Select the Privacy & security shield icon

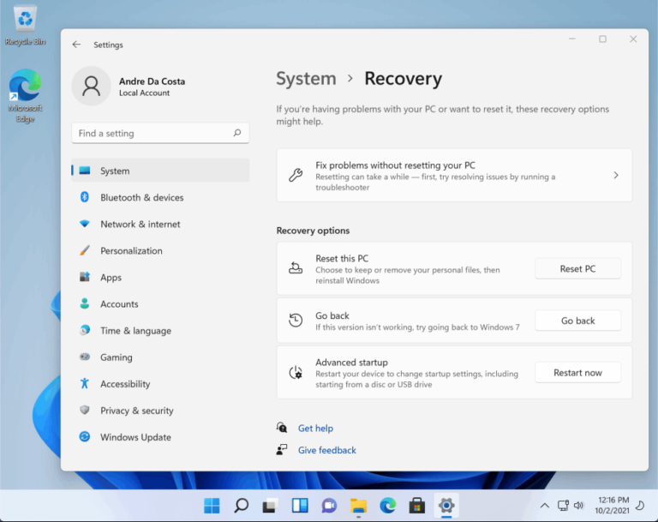[x=84, y=410]
